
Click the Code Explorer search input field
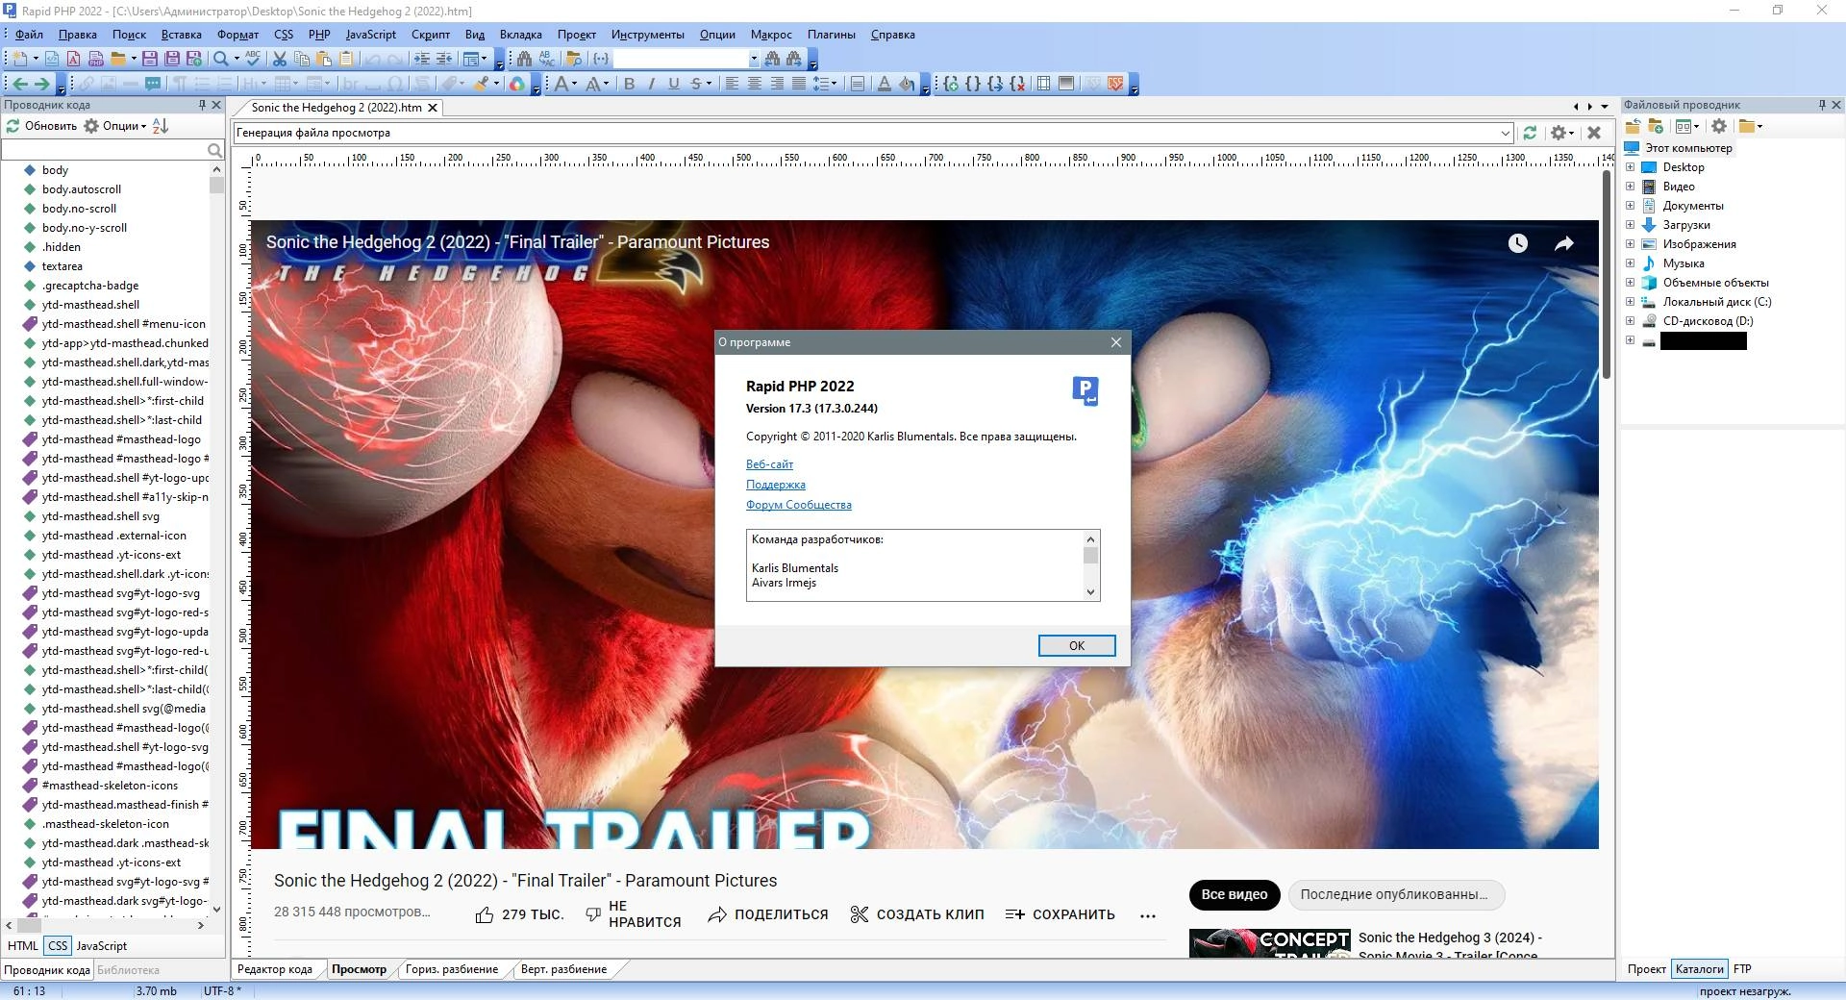104,150
